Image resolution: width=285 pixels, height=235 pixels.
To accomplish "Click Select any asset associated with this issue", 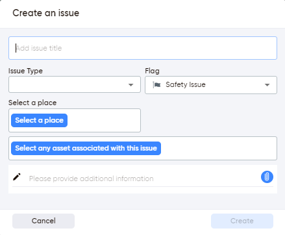I will point(86,148).
